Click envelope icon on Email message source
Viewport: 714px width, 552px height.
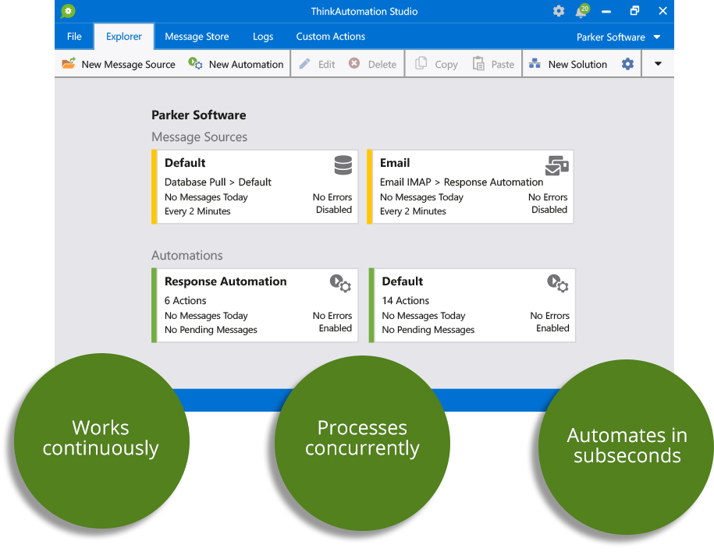click(x=556, y=165)
